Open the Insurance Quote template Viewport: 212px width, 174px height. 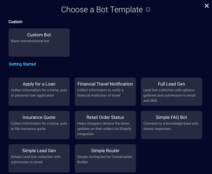pyautogui.click(x=39, y=125)
